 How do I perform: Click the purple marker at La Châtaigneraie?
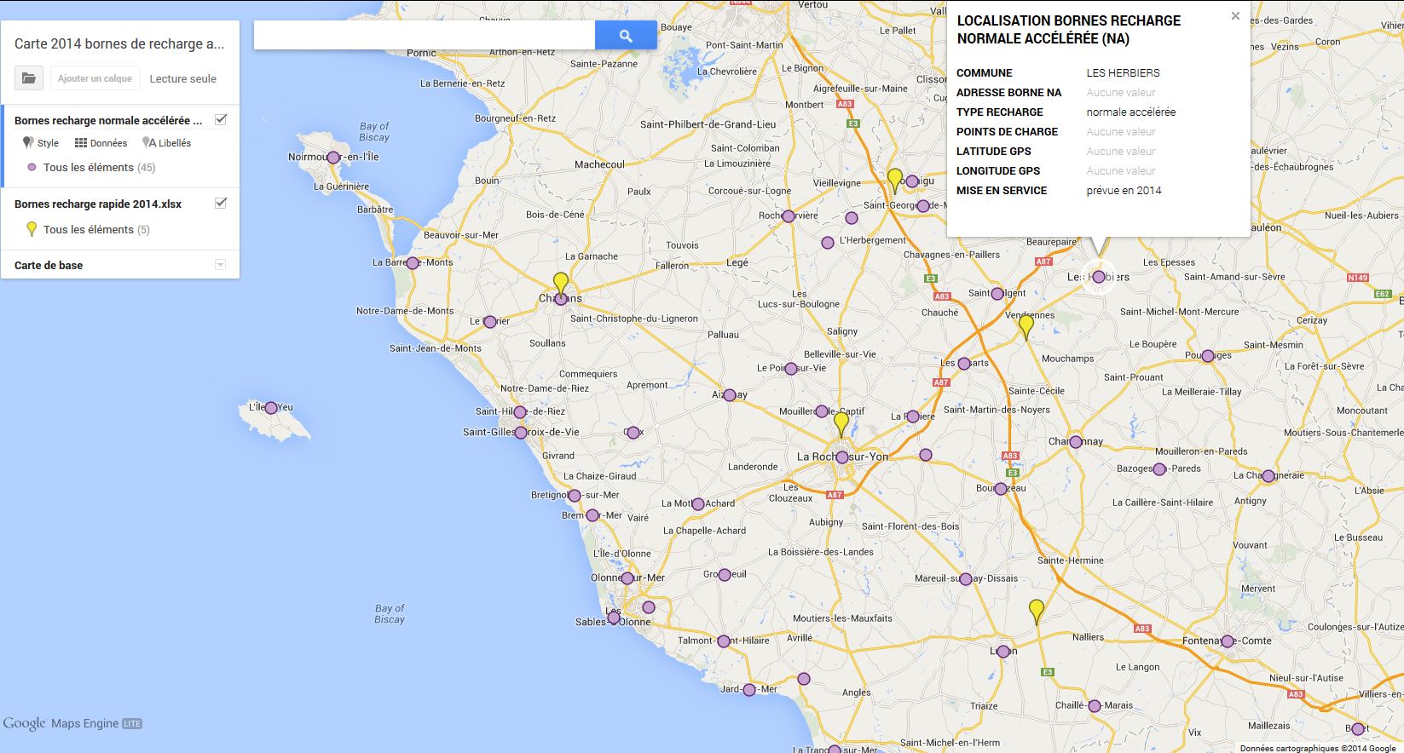pos(1268,476)
